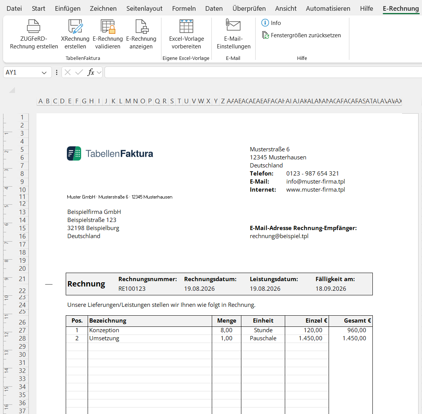
Task: Open the Überprüfen tab
Action: (x=249, y=8)
